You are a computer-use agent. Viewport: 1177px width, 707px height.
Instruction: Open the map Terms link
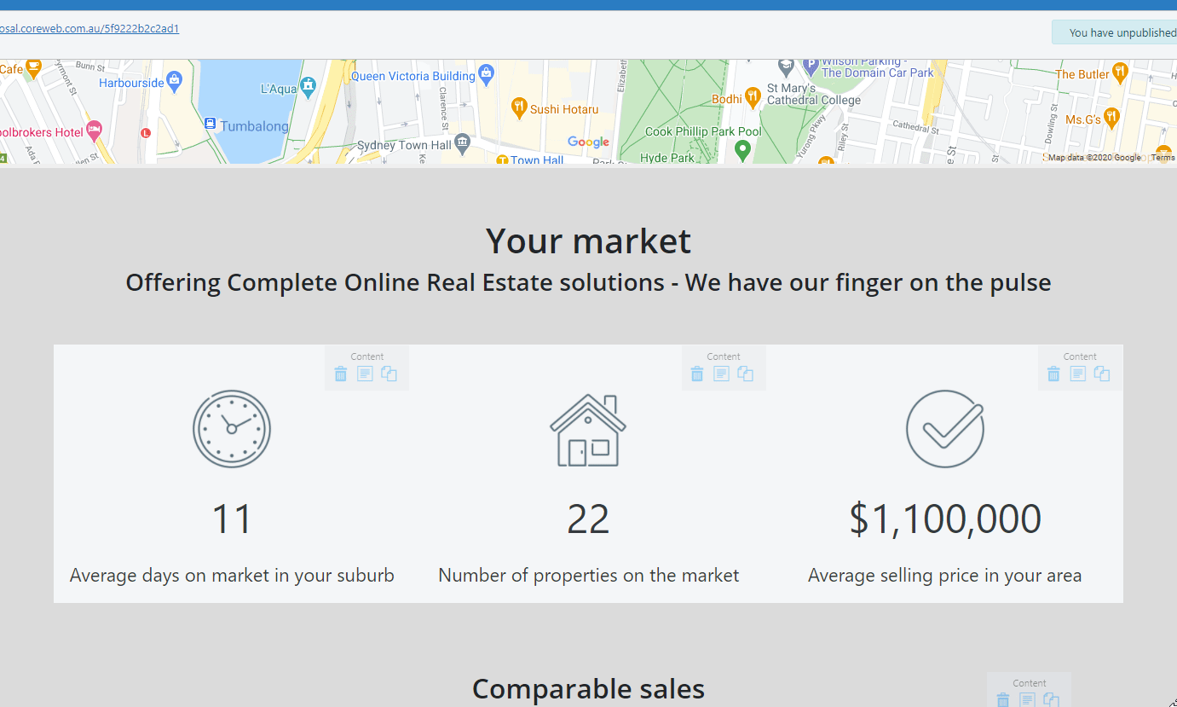[x=1163, y=158]
